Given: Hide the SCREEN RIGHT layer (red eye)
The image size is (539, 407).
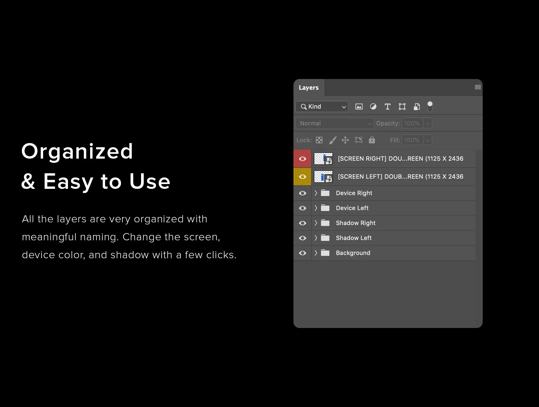Looking at the screenshot, I should pos(302,159).
